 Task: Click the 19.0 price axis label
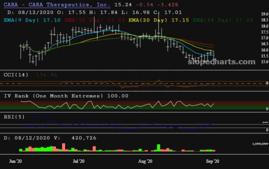[264, 14]
